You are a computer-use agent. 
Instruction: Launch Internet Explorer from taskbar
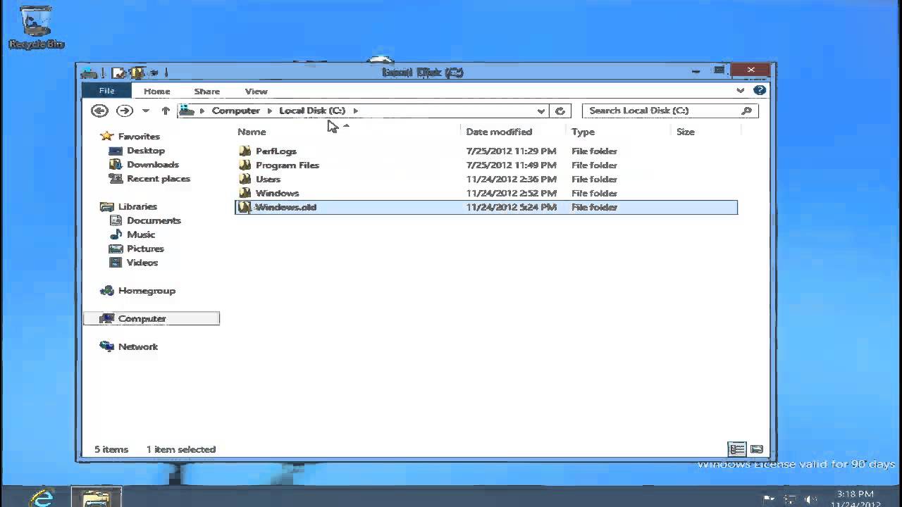click(x=42, y=497)
